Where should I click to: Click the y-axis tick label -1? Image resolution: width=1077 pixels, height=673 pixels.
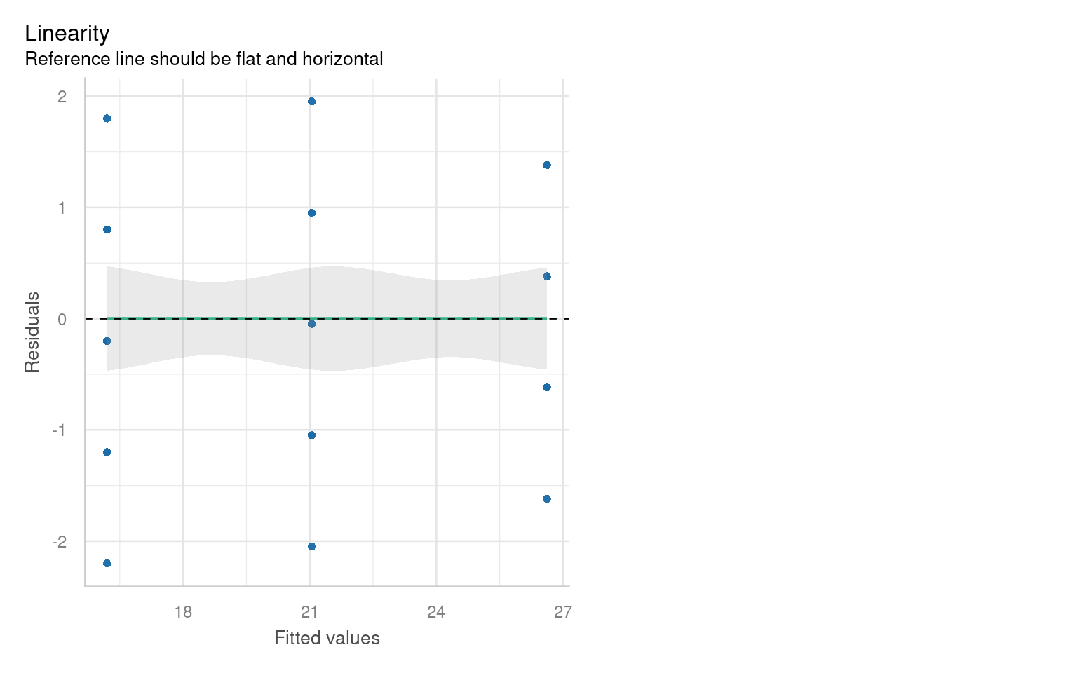[x=59, y=430]
